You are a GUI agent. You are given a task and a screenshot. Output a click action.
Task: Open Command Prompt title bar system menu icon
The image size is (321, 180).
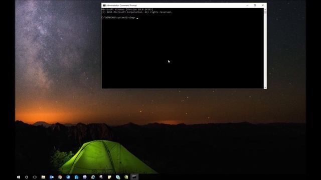coord(104,5)
